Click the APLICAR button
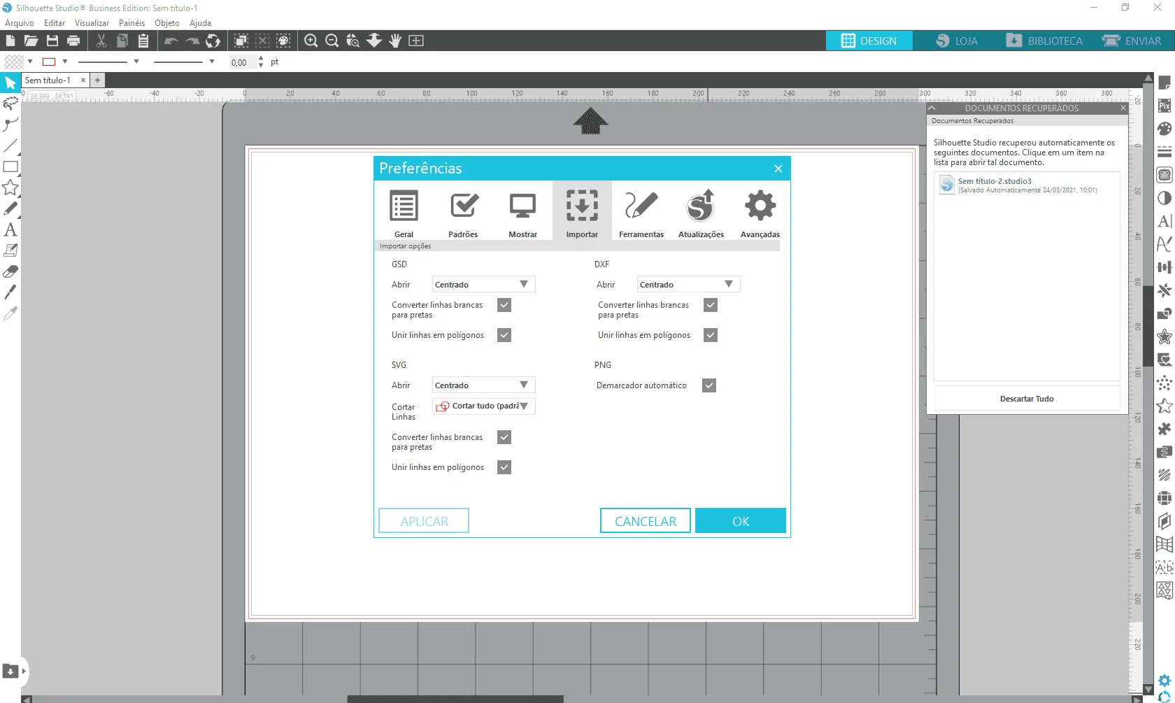1175x703 pixels. (x=424, y=521)
